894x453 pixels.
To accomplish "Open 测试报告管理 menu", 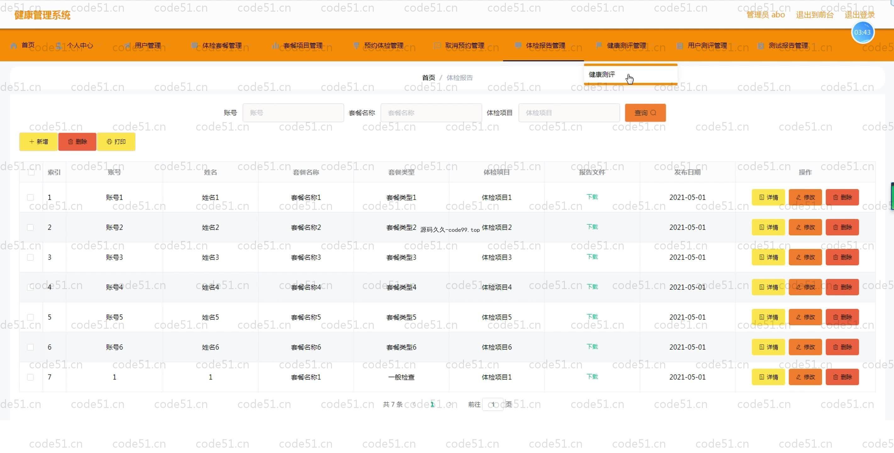I will click(783, 45).
